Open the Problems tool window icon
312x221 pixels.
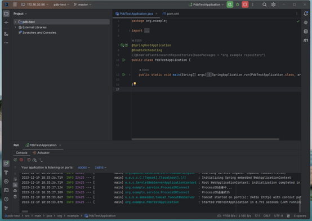click(6, 199)
